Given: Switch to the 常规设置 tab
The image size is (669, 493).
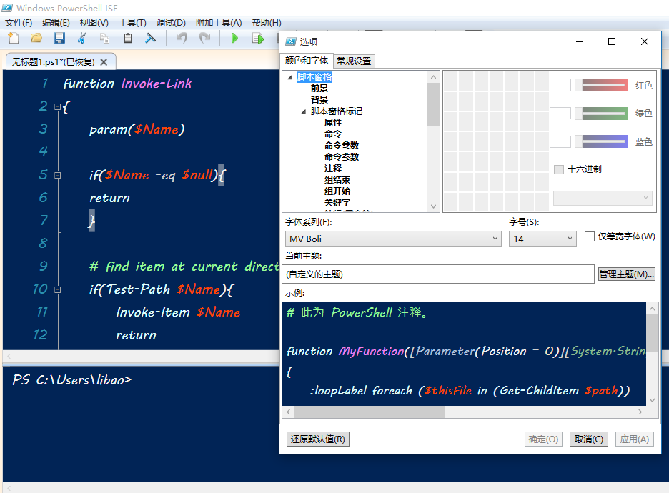Looking at the screenshot, I should point(354,61).
